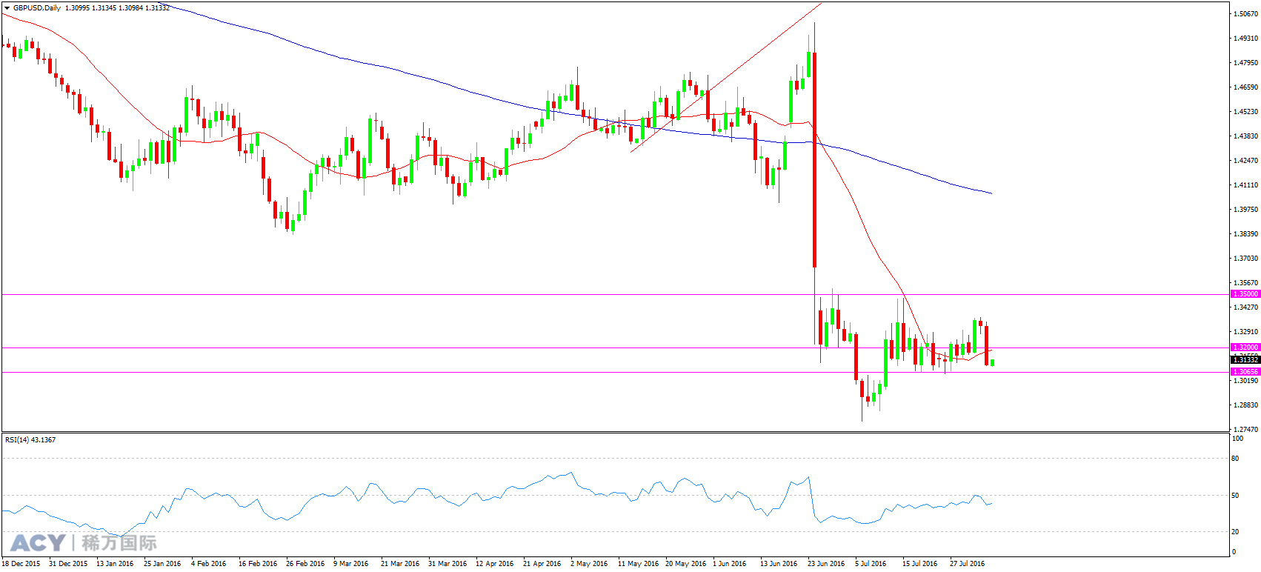The width and height of the screenshot is (1261, 572).
Task: Click the 1.46590 price axis label
Action: pyautogui.click(x=1246, y=87)
